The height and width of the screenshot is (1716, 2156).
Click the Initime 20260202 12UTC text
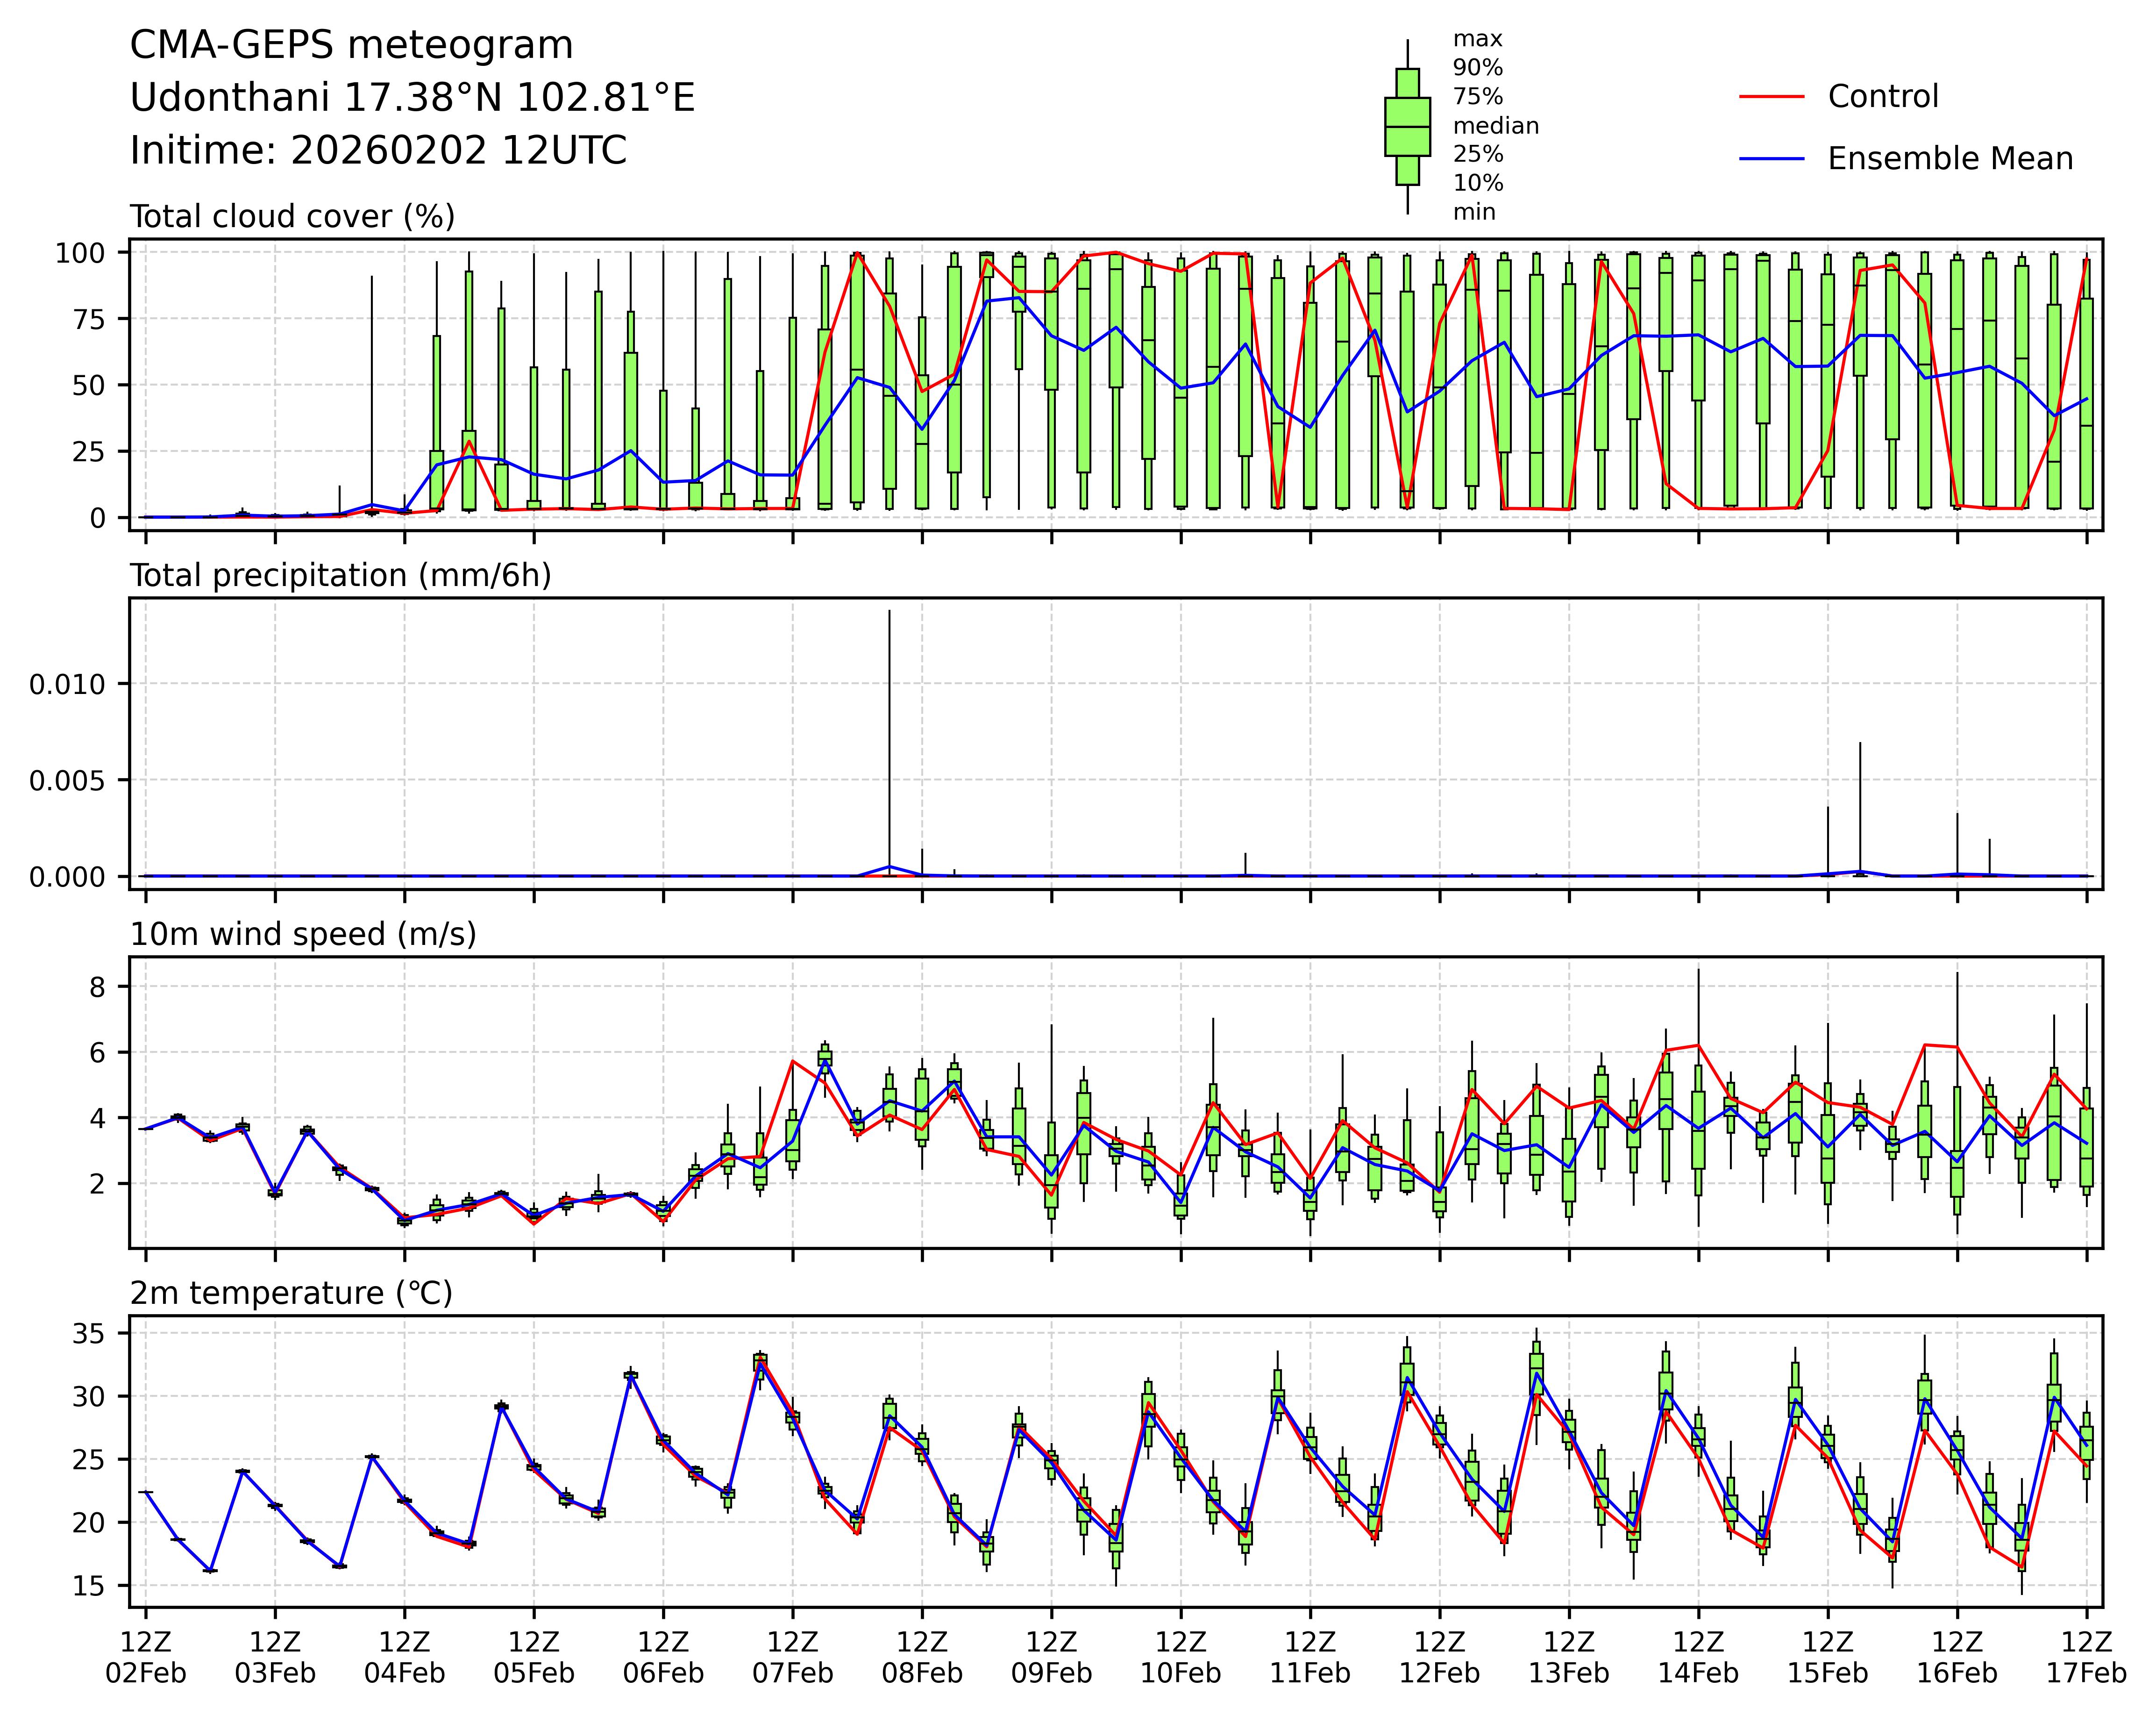tap(378, 151)
